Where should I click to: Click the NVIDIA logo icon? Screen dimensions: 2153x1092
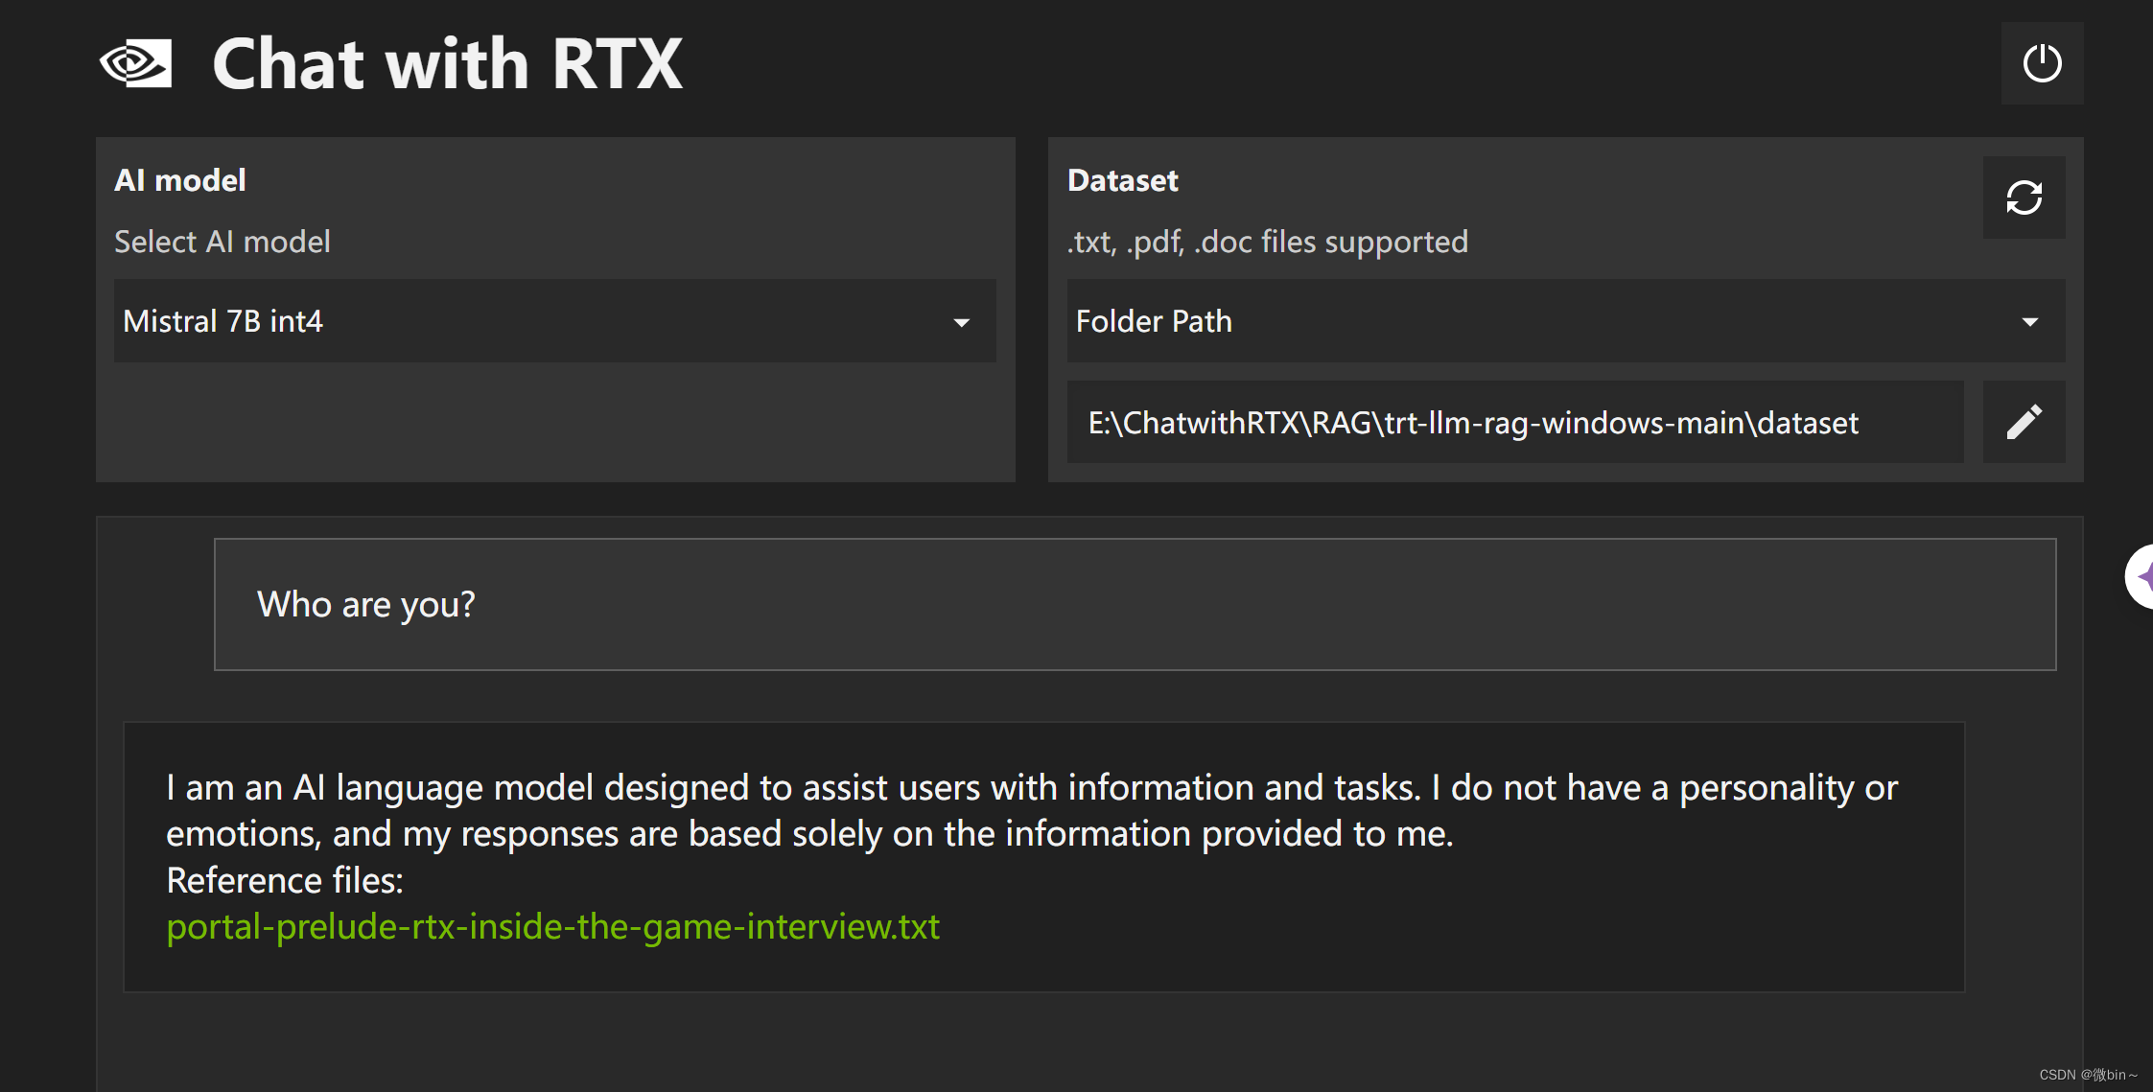(x=135, y=63)
